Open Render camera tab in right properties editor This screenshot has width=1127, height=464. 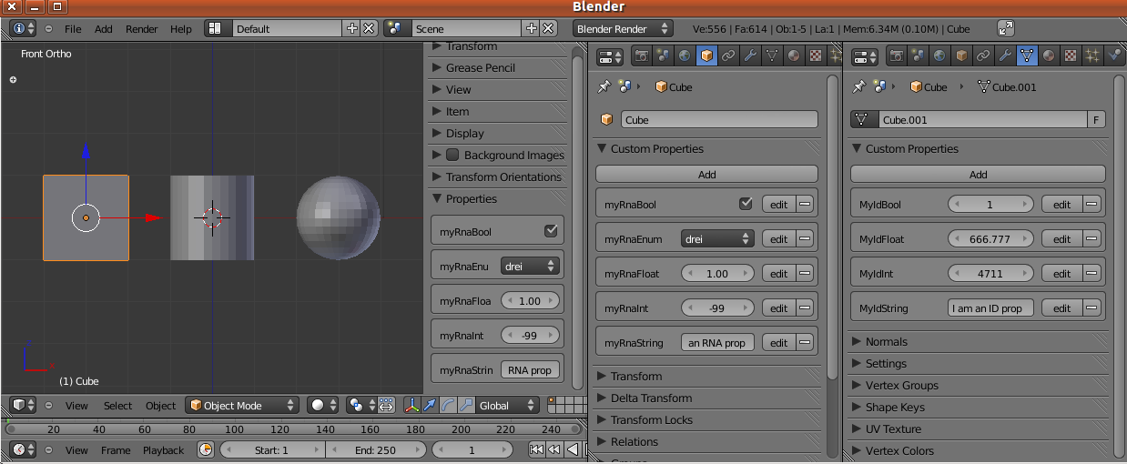click(x=897, y=56)
